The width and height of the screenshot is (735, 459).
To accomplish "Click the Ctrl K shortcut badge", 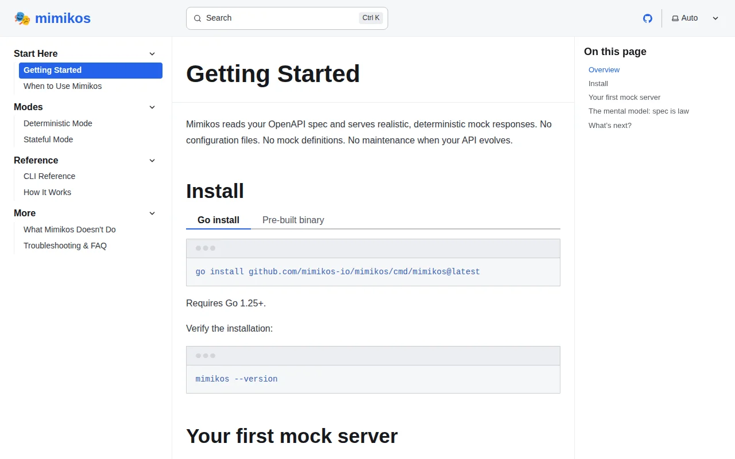I will coord(371,18).
